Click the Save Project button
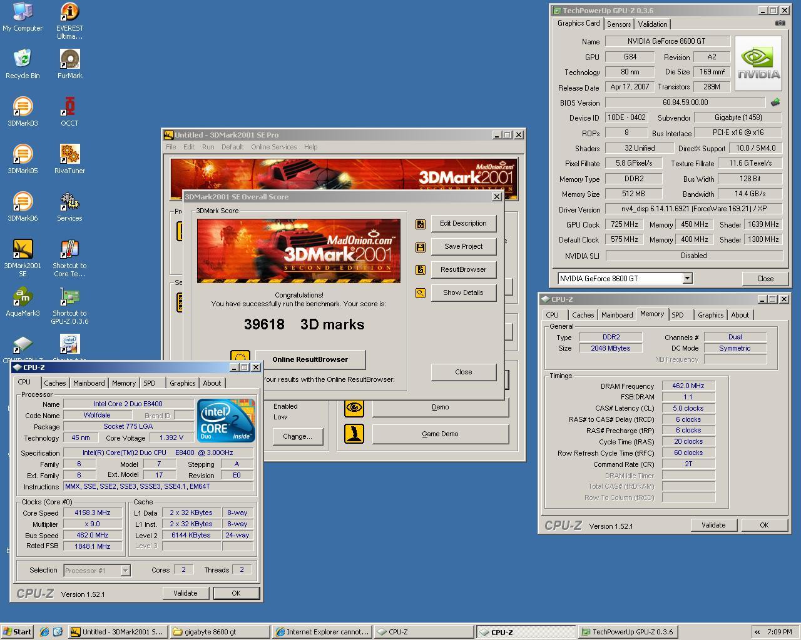Viewport: 801px width, 640px height. tap(463, 246)
